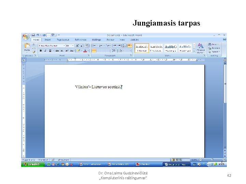
Task: Redo the last action in Quick Access
Action: point(44,35)
